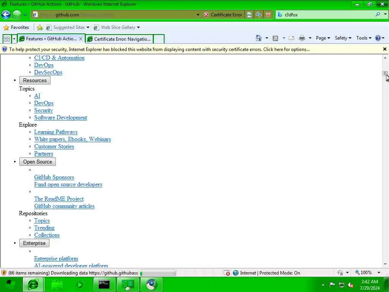Open the Enterprise platform link
This screenshot has height=292, width=389.
(56, 259)
